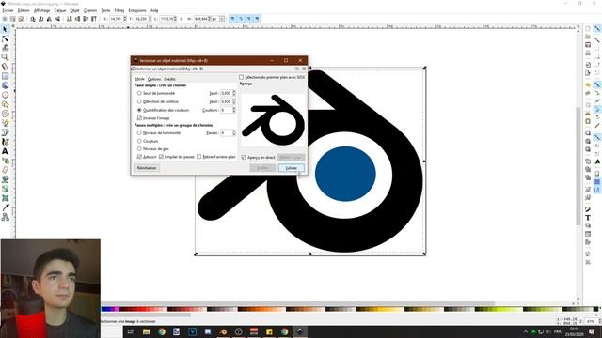Select the Mesh gradient tool
This screenshot has height=338, width=602.
[5, 198]
